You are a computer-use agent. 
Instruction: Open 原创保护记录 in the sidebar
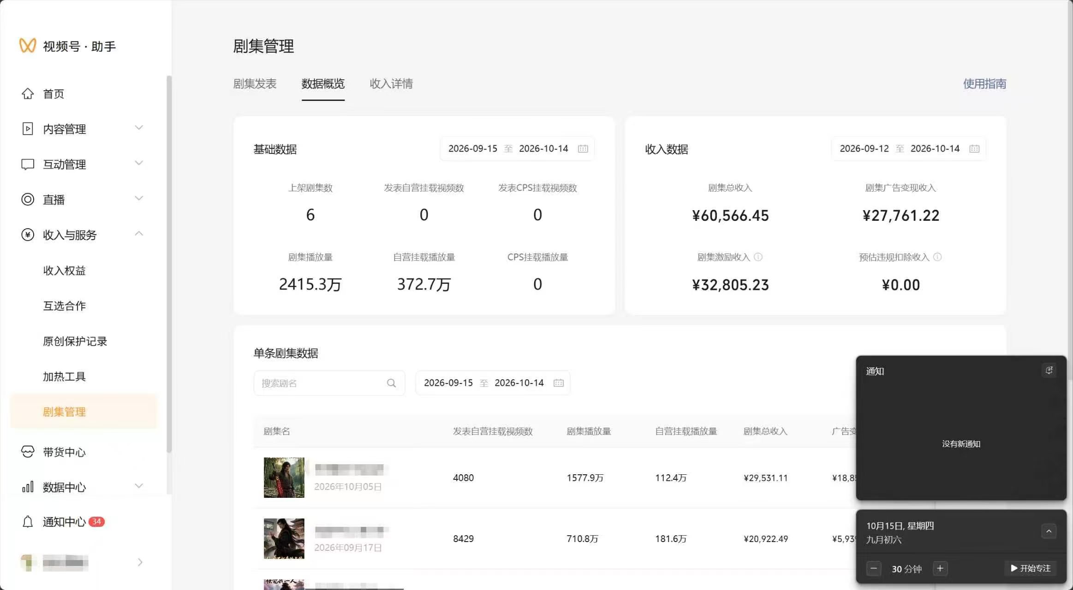tap(75, 341)
